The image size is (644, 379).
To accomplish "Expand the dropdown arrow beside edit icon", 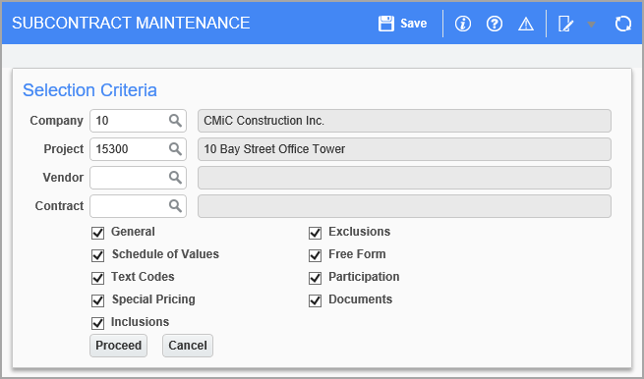I will click(591, 25).
